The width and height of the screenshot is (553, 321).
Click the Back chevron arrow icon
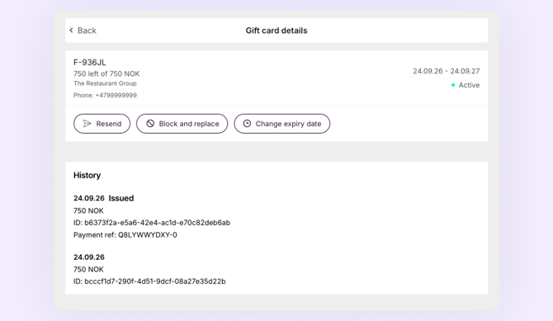[71, 31]
